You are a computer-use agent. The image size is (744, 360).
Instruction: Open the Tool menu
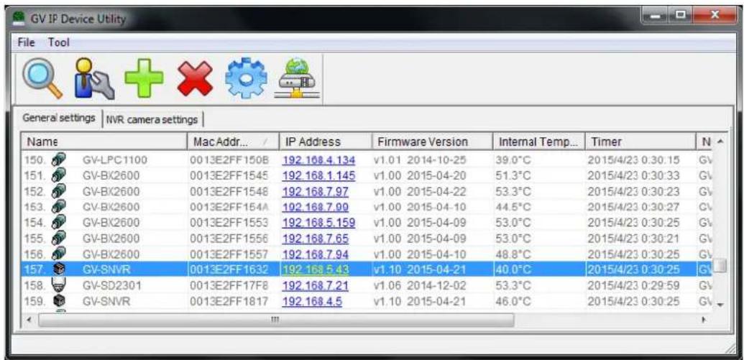coord(58,42)
